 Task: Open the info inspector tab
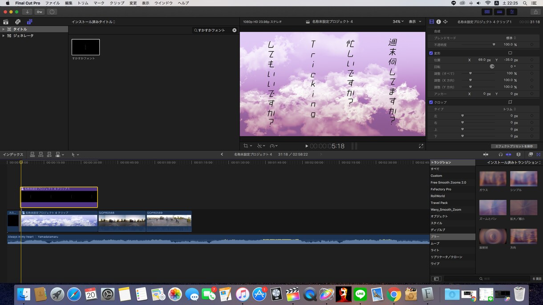(438, 21)
